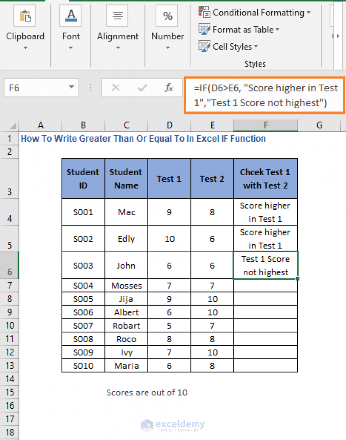Select column C header
The height and width of the screenshot is (440, 346).
[x=126, y=125]
